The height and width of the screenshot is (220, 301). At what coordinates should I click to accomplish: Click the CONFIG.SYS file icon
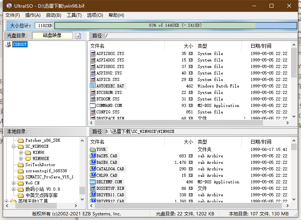[x=93, y=112]
